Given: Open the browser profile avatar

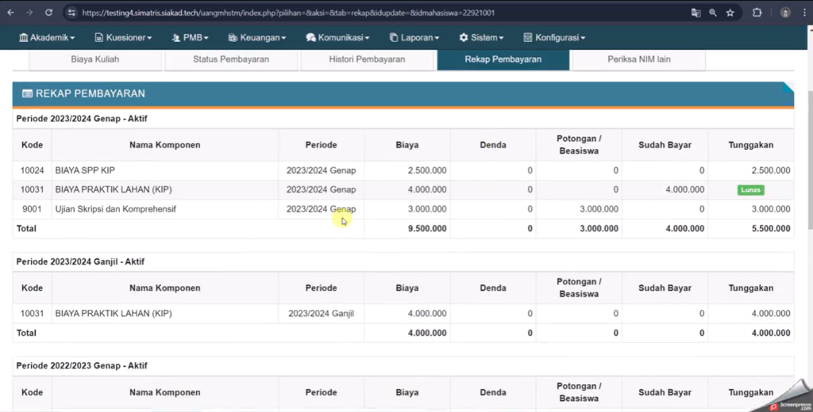Looking at the screenshot, I should pos(785,13).
